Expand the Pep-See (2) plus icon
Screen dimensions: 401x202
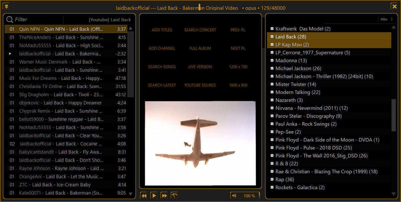tap(272, 132)
